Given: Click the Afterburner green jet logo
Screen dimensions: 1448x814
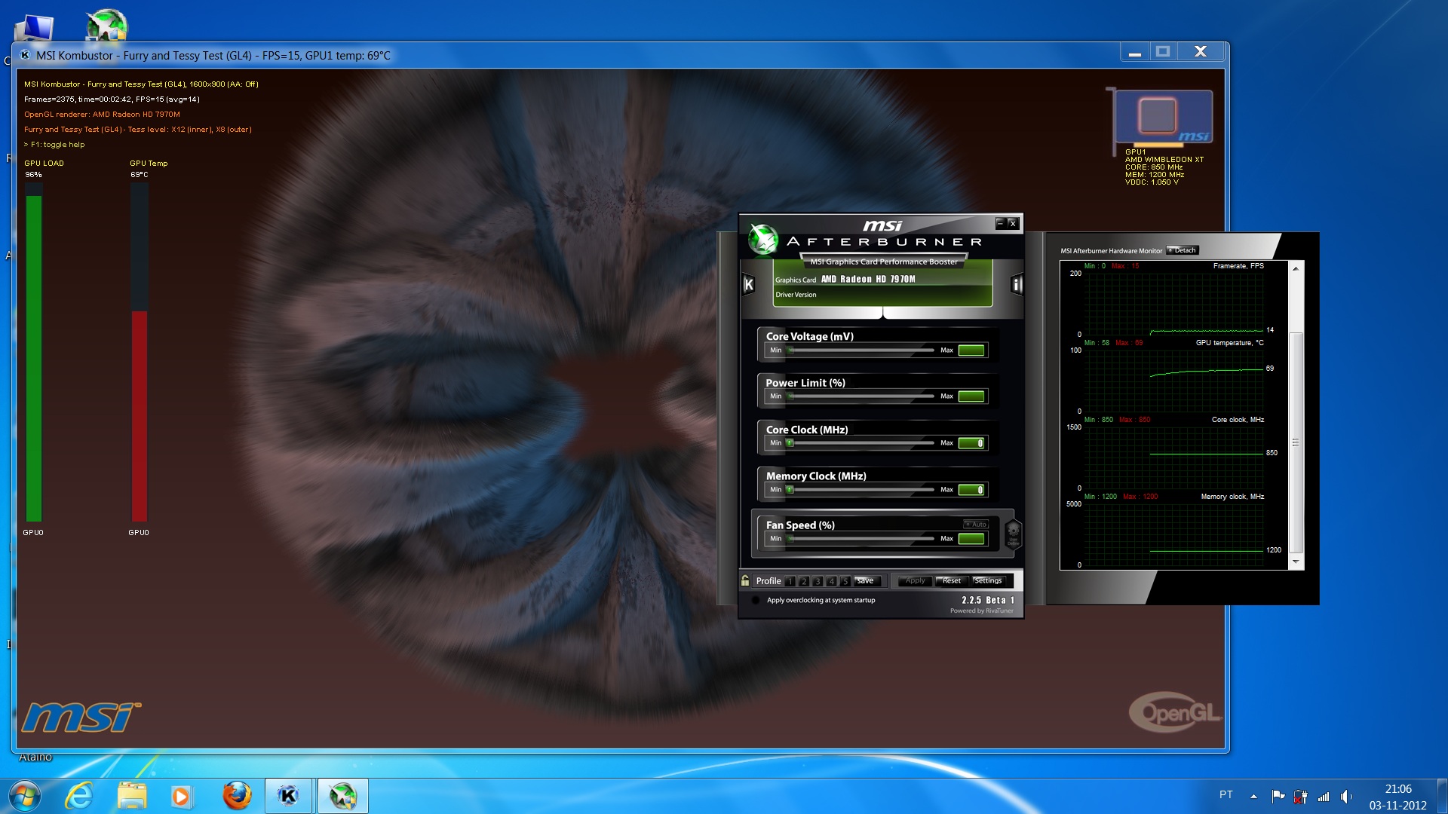Looking at the screenshot, I should 763,240.
